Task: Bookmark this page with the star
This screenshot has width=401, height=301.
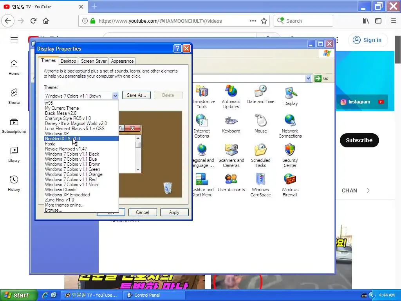Action: 264,21
